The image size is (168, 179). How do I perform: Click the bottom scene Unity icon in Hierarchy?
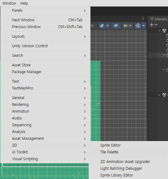pos(164,95)
